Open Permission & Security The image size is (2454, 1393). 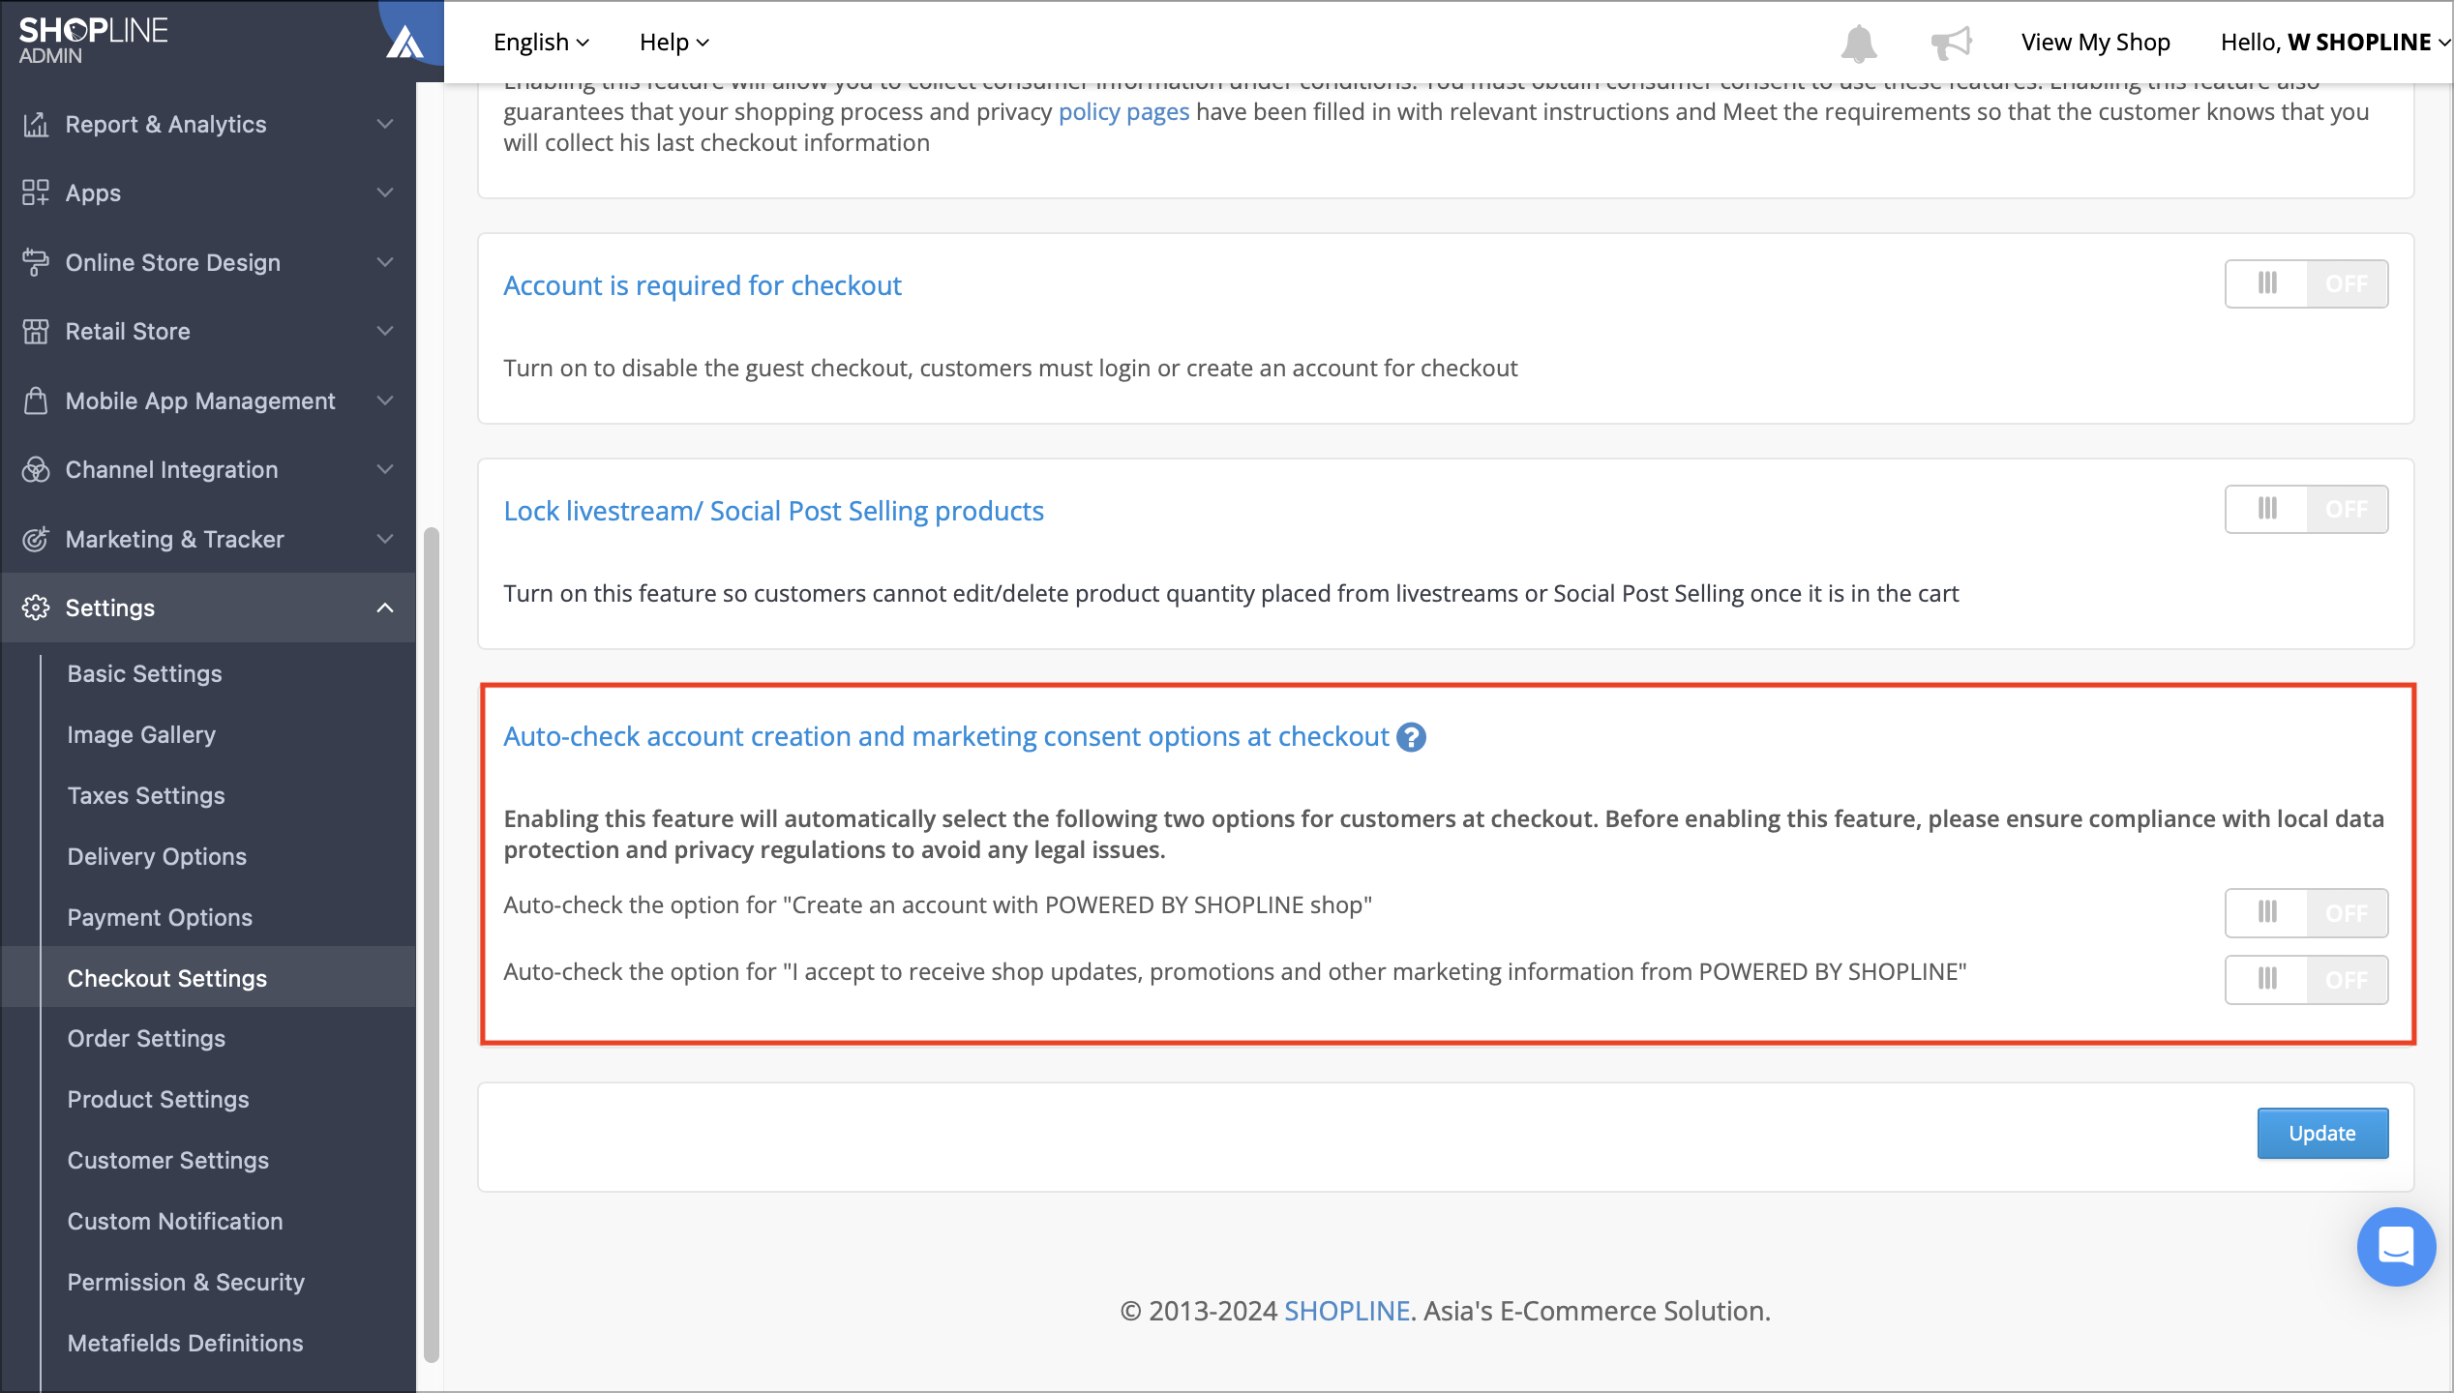pos(186,1282)
